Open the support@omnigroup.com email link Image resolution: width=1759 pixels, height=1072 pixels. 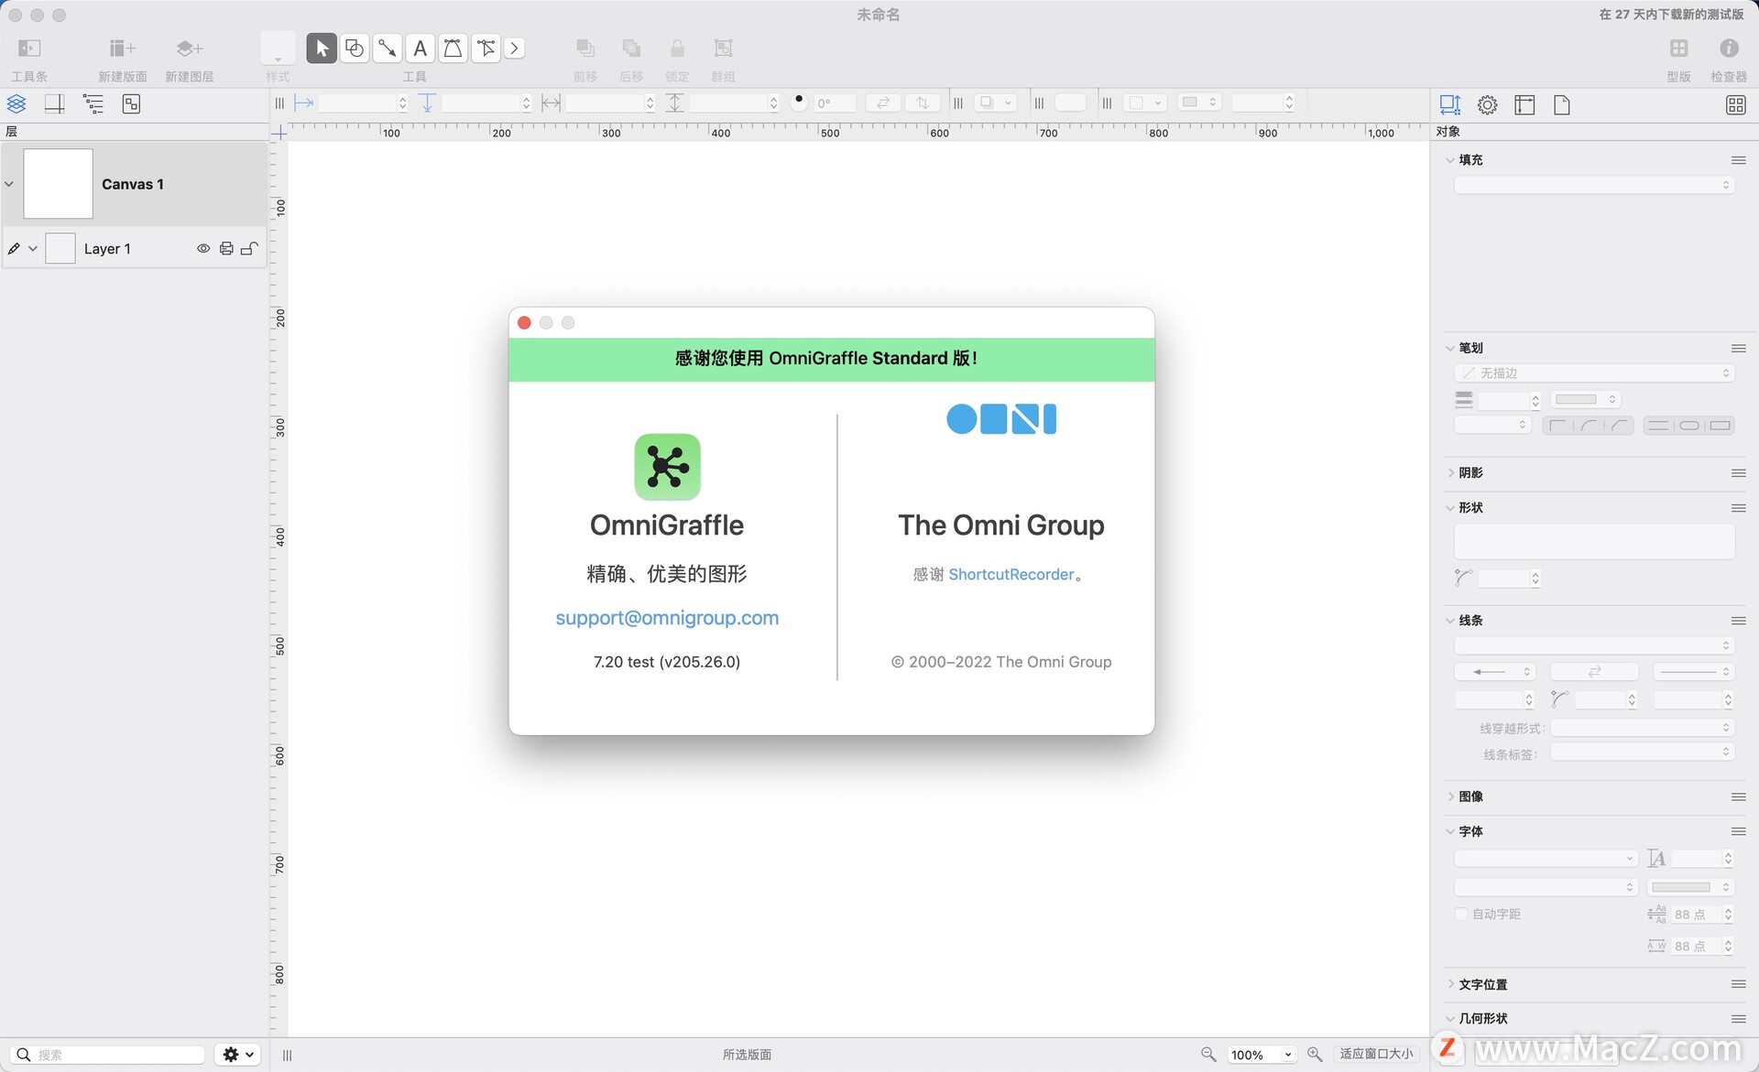click(667, 618)
